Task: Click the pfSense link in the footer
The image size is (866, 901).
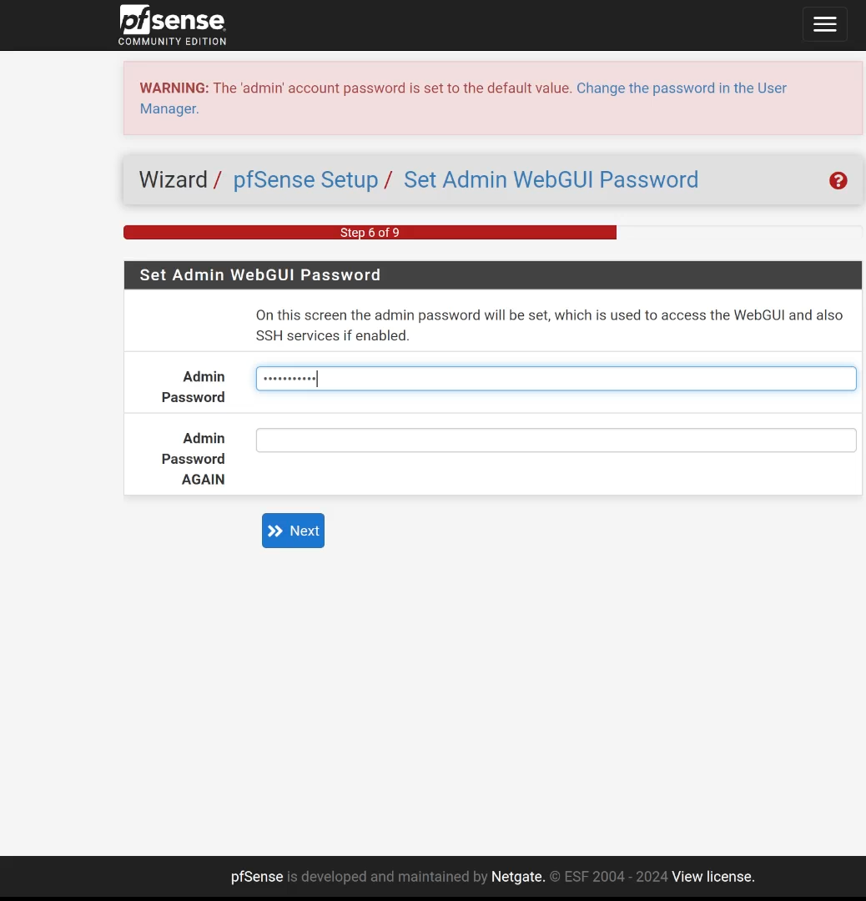Action: [257, 876]
